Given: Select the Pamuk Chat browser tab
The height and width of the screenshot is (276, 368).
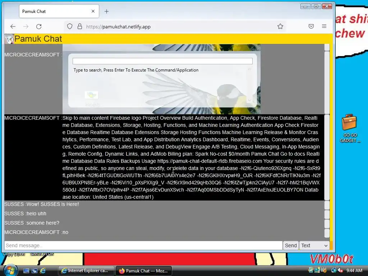Looking at the screenshot, I should (x=59, y=11).
